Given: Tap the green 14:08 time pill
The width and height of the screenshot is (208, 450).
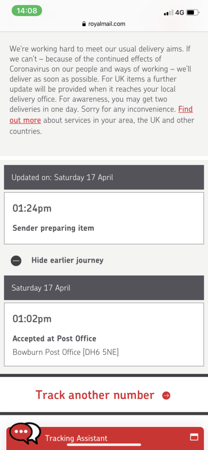Looking at the screenshot, I should (27, 11).
